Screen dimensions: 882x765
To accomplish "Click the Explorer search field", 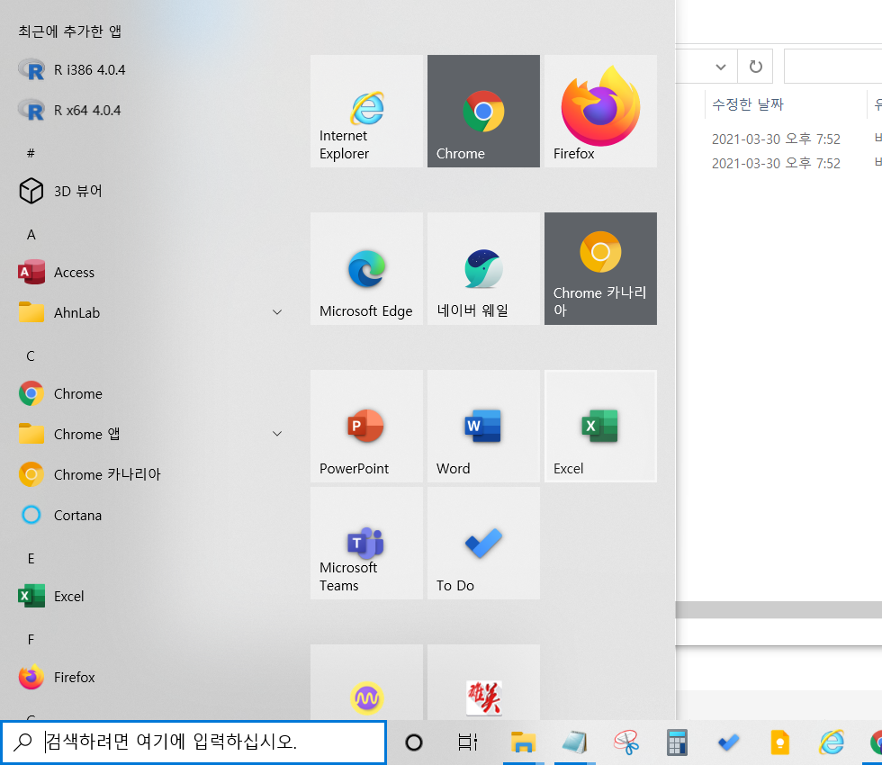I will [x=833, y=67].
